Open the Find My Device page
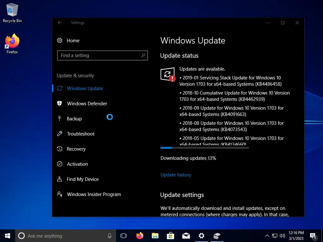This screenshot has width=323, height=242. click(x=83, y=179)
